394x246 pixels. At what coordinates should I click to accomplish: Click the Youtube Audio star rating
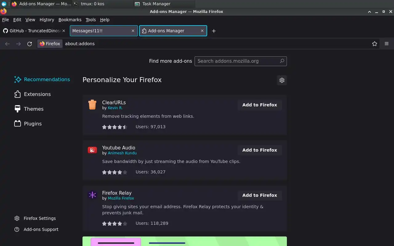[115, 172]
